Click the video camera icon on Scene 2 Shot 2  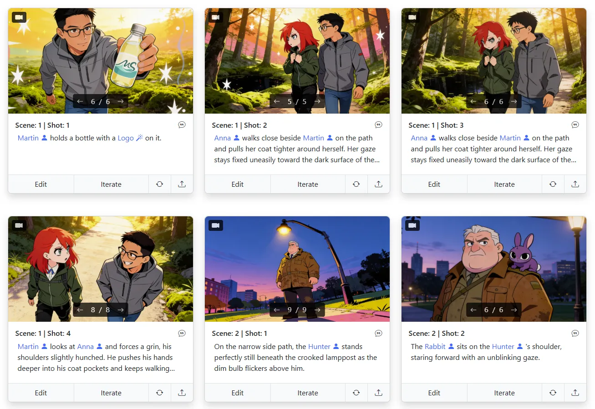coord(412,225)
